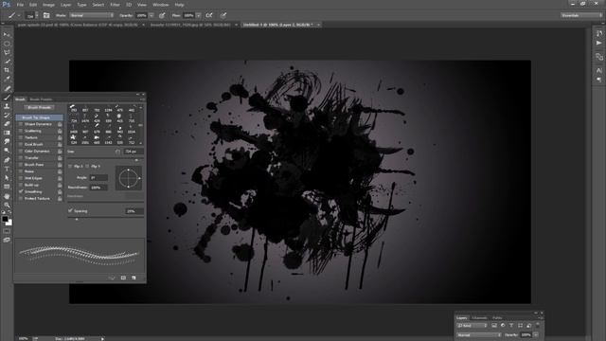Select the Horizontal Type tool
The image size is (606, 341).
pos(7,169)
